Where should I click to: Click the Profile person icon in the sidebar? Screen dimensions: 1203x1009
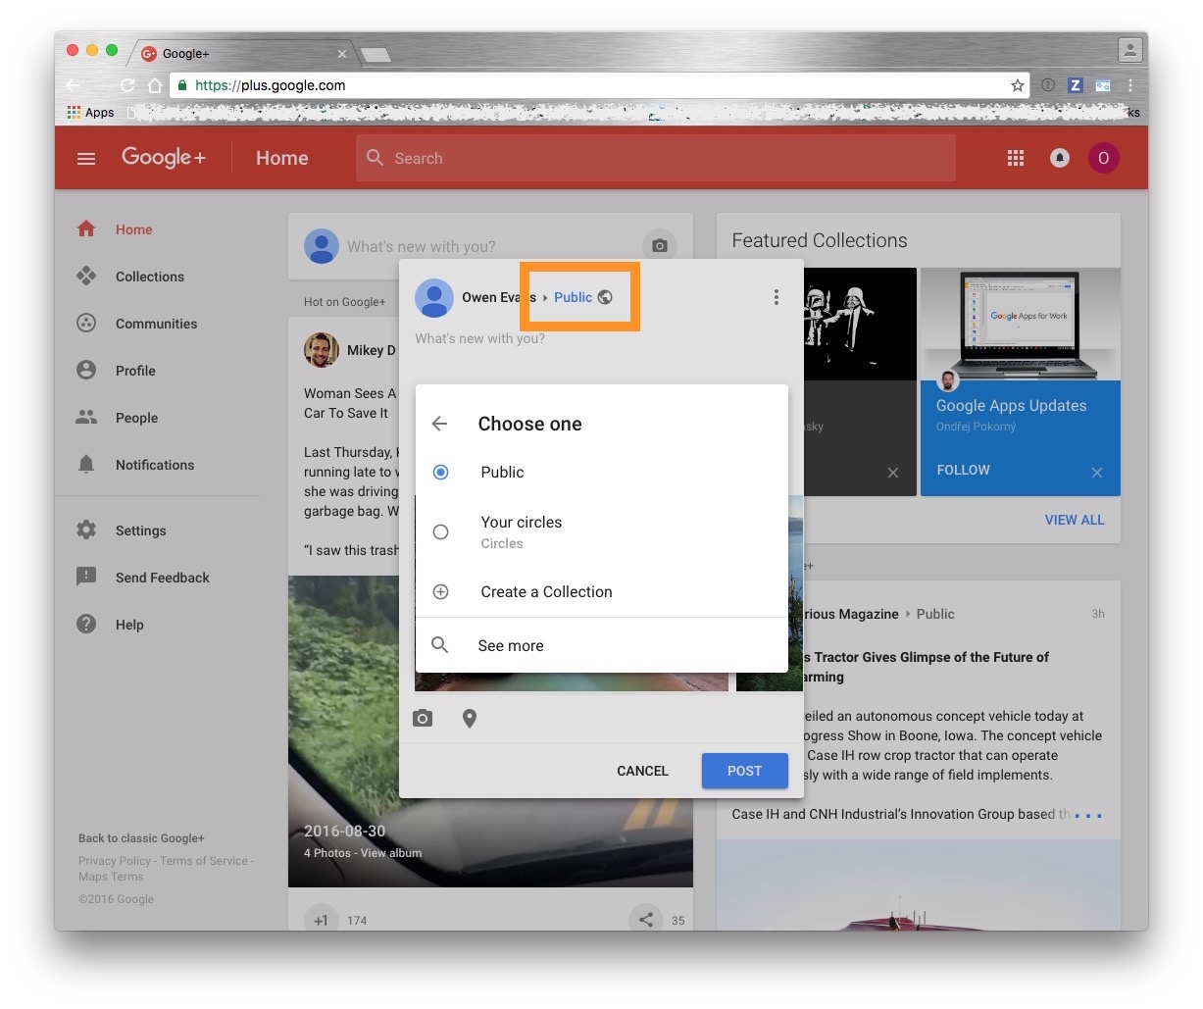[x=86, y=371]
